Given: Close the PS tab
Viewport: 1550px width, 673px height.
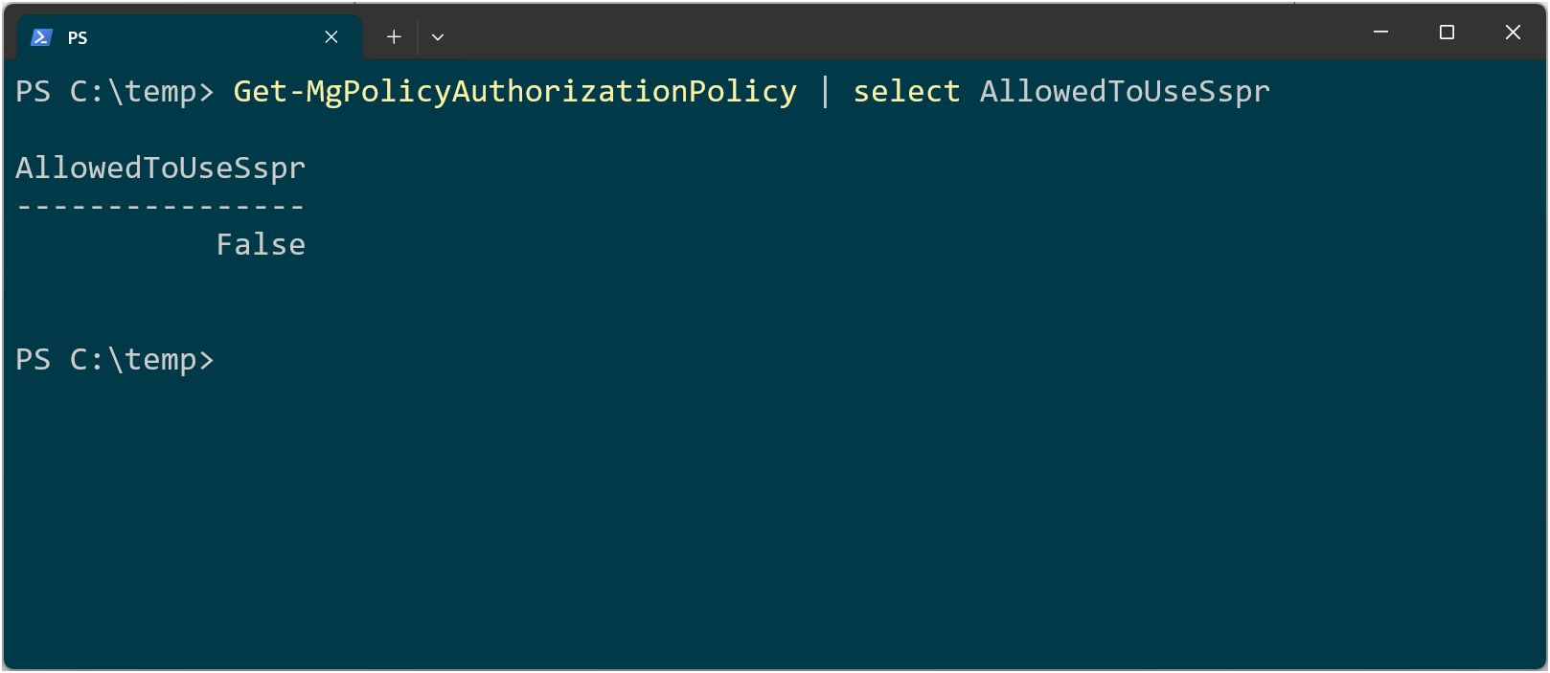Looking at the screenshot, I should (x=331, y=37).
